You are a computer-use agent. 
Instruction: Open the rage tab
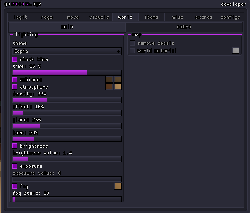pyautogui.click(x=47, y=17)
